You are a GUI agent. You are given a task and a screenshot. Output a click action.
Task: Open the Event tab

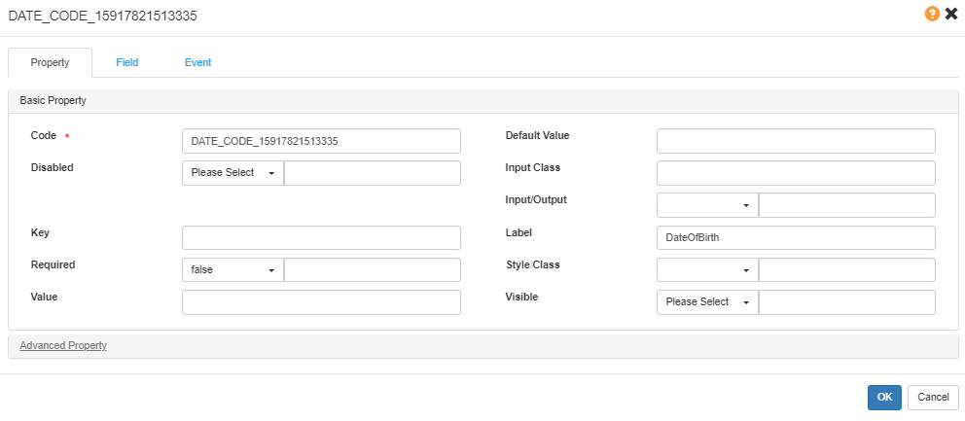[x=197, y=62]
